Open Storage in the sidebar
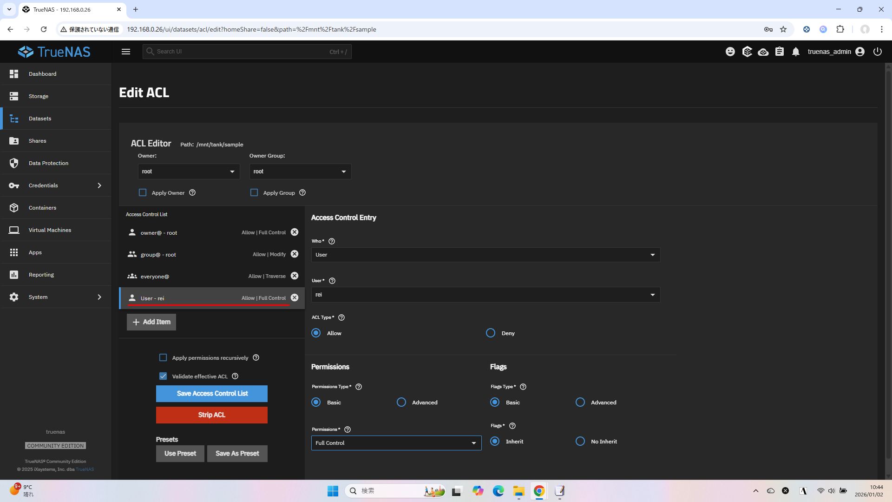This screenshot has width=892, height=502. (x=39, y=96)
